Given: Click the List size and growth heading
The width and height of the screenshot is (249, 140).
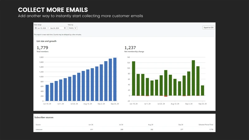Looking at the screenshot, I should [x=46, y=41].
